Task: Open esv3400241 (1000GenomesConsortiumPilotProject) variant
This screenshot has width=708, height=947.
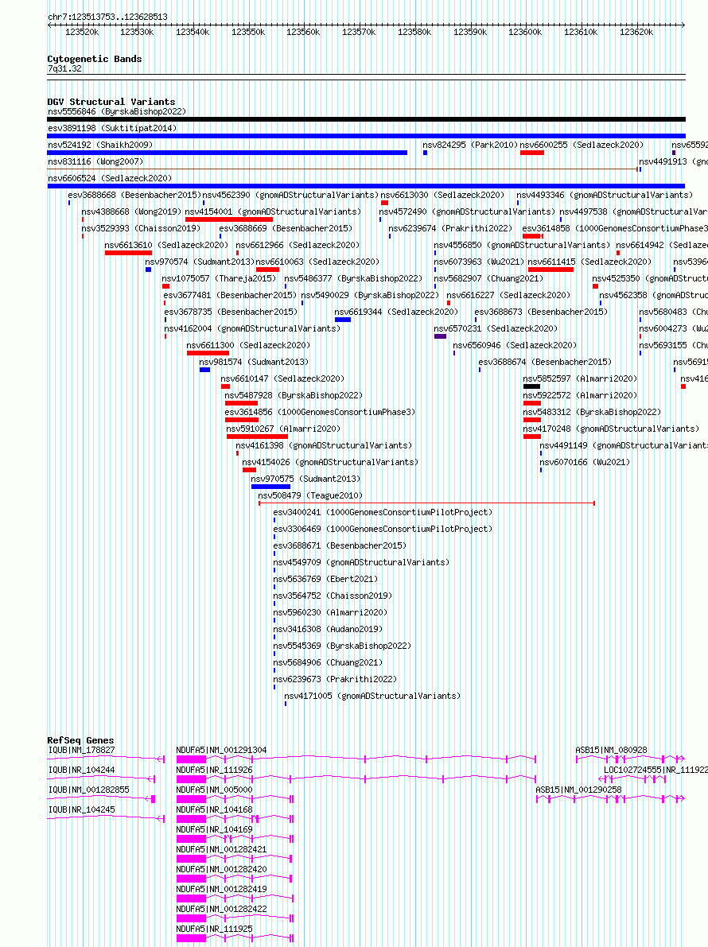Action: click(383, 513)
